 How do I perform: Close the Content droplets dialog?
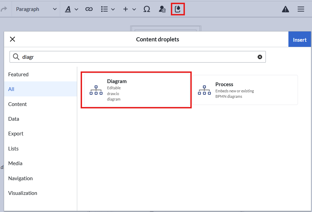13,39
